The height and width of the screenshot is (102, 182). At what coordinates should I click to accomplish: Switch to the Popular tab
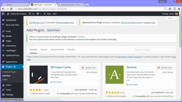tap(44, 50)
